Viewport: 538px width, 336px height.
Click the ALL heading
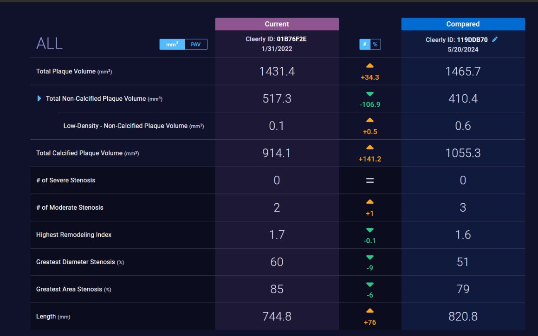pos(49,44)
